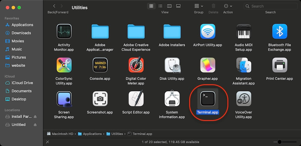Open ColorSync Utility app icon

[x=64, y=65]
